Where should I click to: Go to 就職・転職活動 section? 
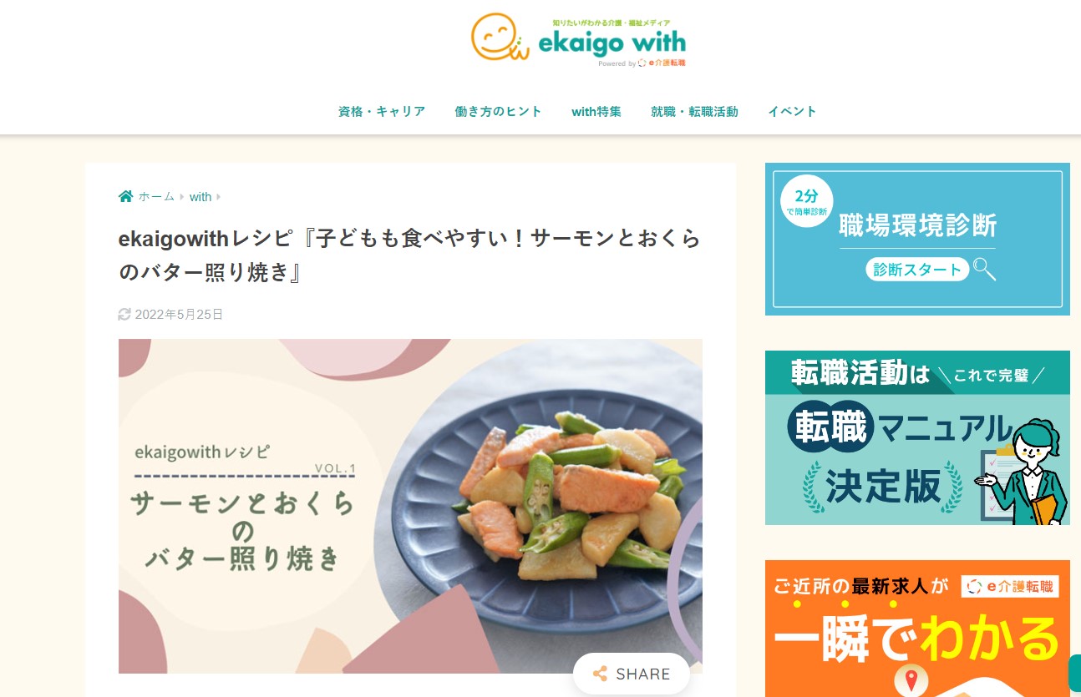695,112
